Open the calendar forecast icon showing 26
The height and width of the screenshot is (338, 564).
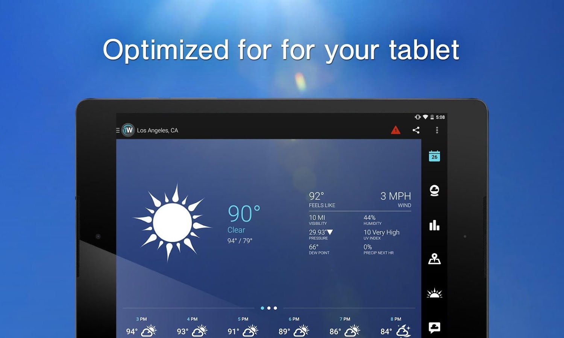[434, 156]
